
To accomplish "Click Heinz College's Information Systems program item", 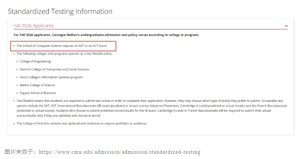I will (51, 77).
